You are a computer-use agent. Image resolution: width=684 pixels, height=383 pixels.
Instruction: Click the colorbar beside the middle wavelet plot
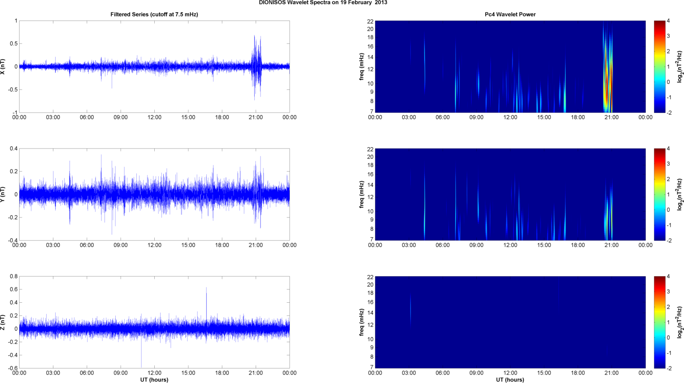(x=659, y=194)
